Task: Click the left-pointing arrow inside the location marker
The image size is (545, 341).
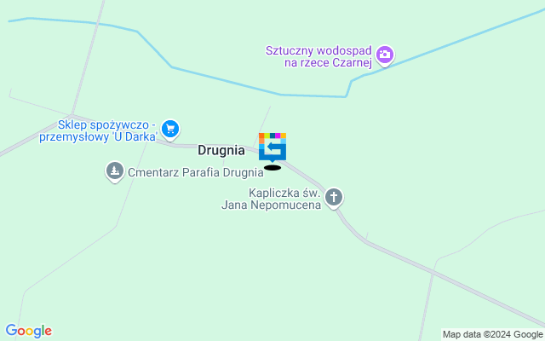Action: point(274,148)
